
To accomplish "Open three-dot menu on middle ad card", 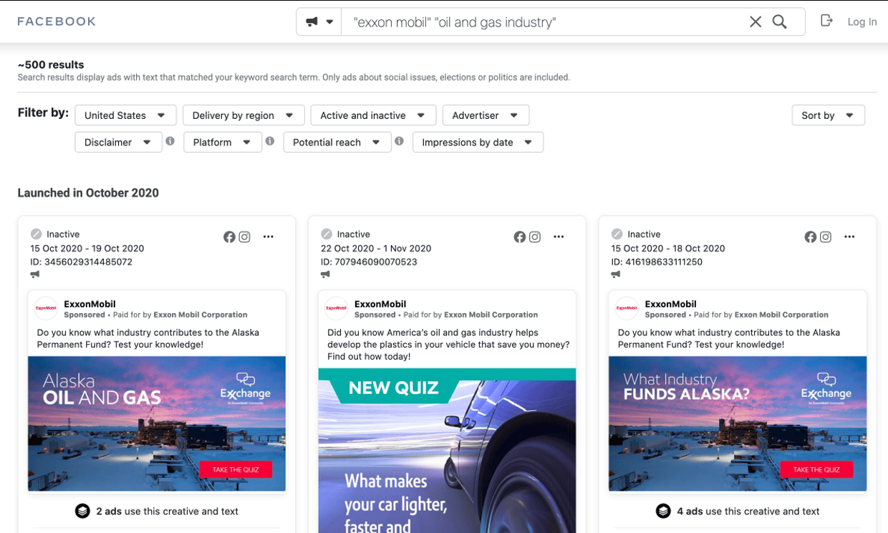I will tap(559, 237).
